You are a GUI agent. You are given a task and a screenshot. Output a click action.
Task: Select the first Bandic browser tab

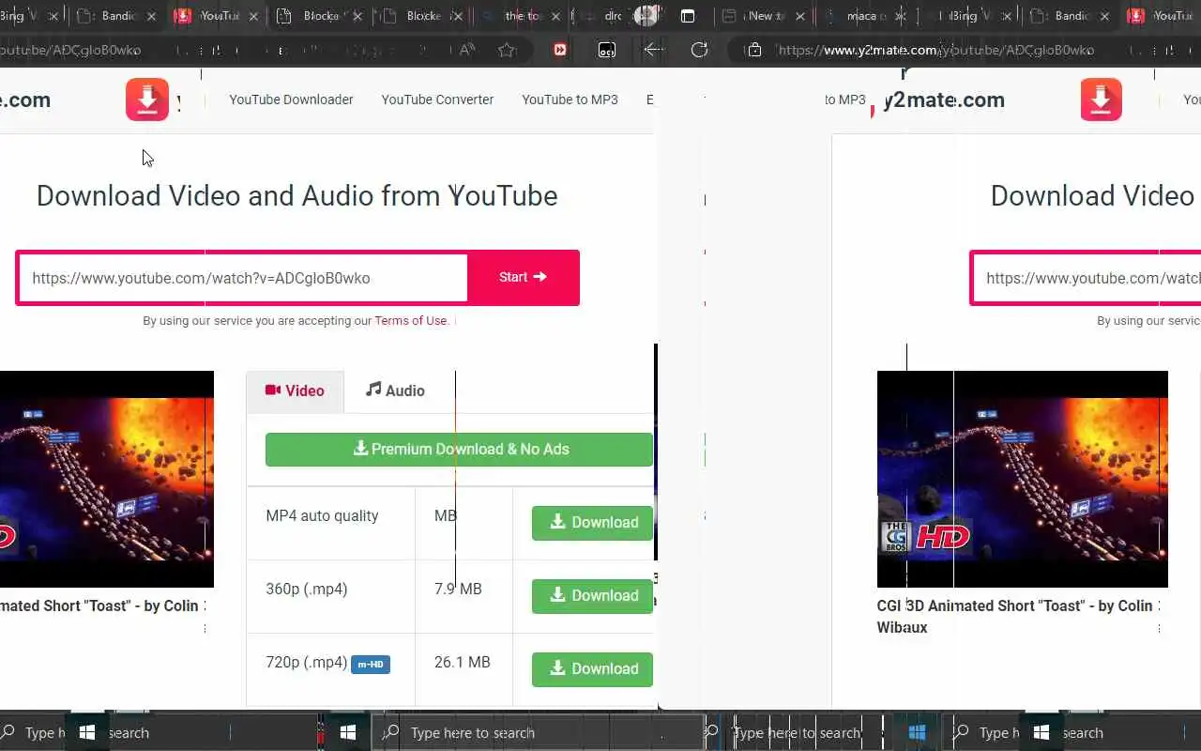[116, 16]
